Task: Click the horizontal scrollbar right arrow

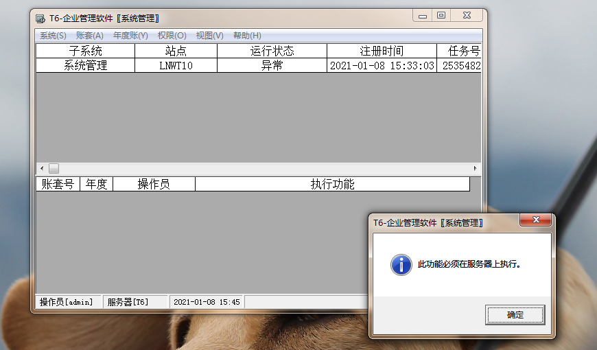Action: 475,168
